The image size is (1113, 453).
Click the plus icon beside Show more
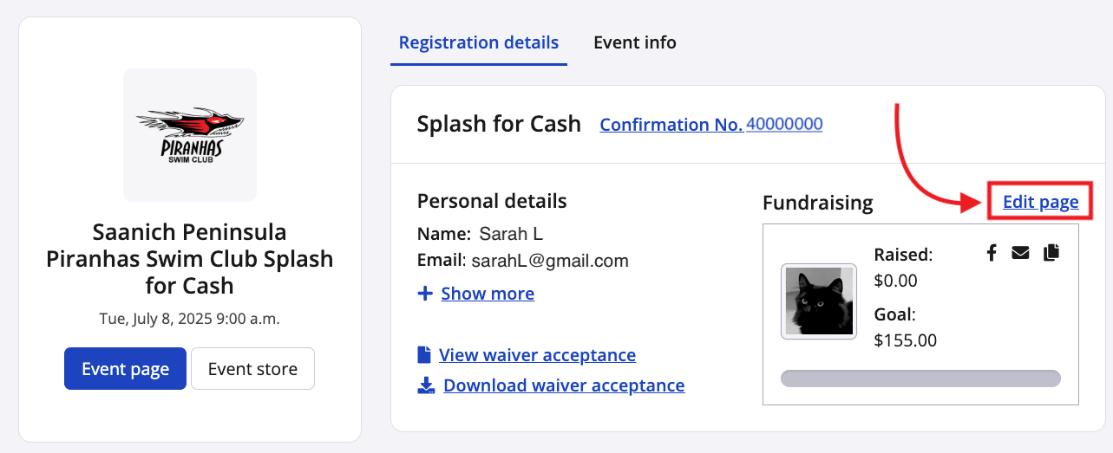click(x=425, y=294)
